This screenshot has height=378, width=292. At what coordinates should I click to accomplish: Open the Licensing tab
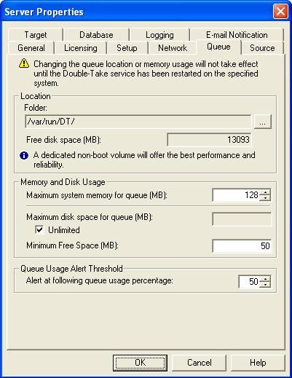(x=81, y=48)
